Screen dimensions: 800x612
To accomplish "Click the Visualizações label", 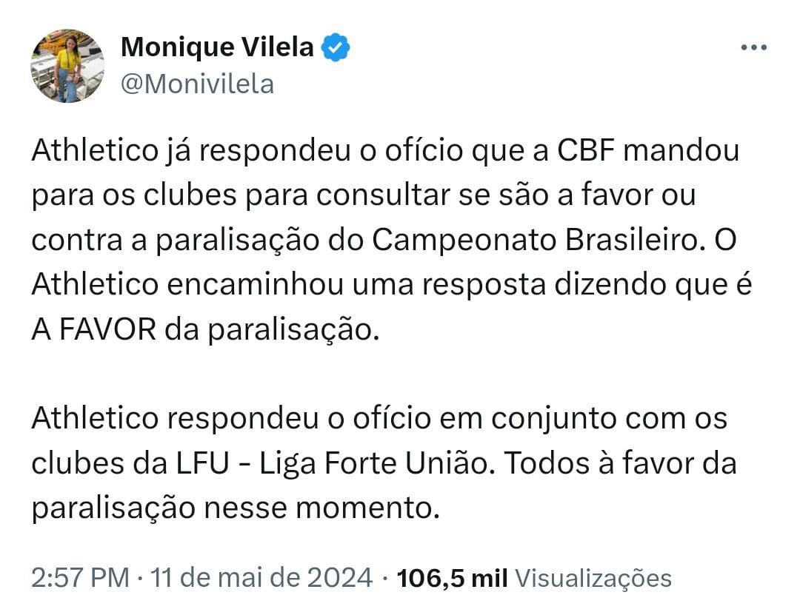I will click(x=593, y=579).
